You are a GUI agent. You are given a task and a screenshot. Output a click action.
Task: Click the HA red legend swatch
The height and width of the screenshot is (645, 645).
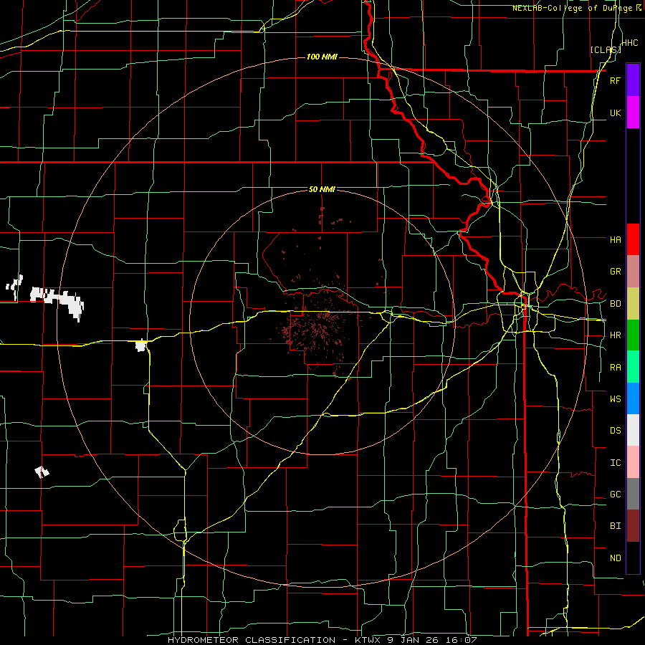click(x=633, y=239)
